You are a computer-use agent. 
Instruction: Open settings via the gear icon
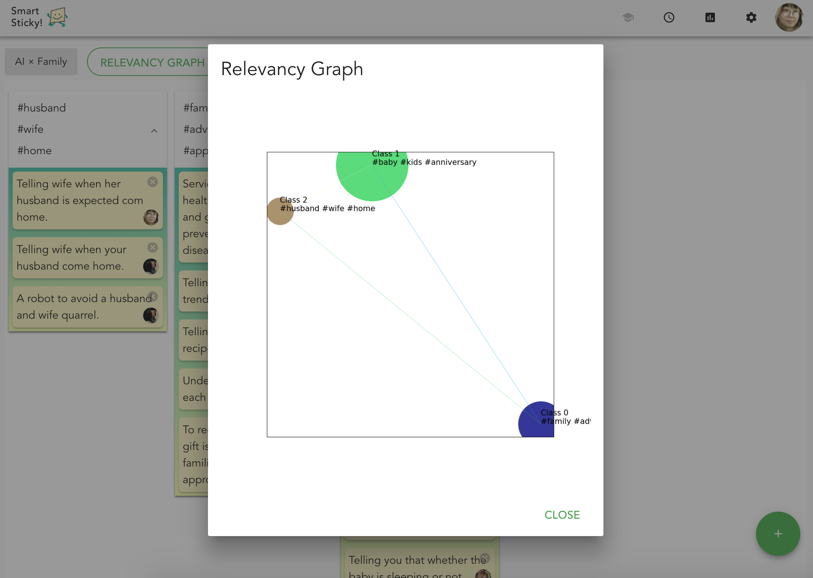click(x=751, y=17)
